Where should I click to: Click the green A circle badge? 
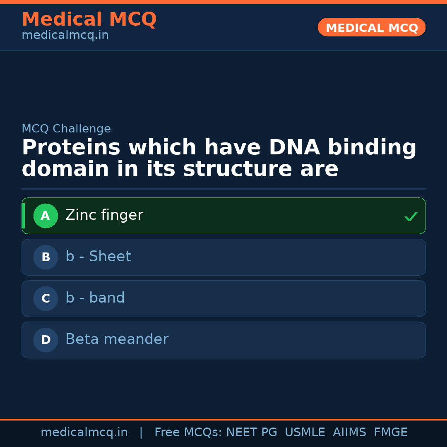pyautogui.click(x=46, y=216)
